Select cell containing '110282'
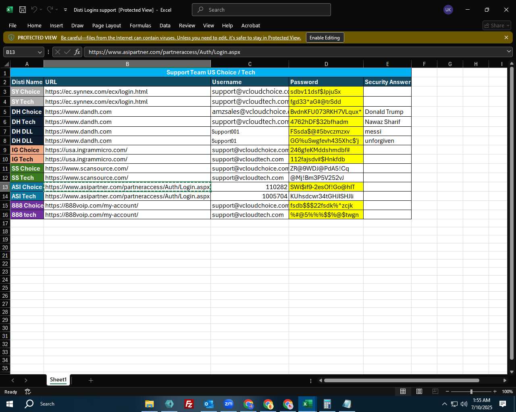Image resolution: width=516 pixels, height=412 pixels. [x=250, y=187]
